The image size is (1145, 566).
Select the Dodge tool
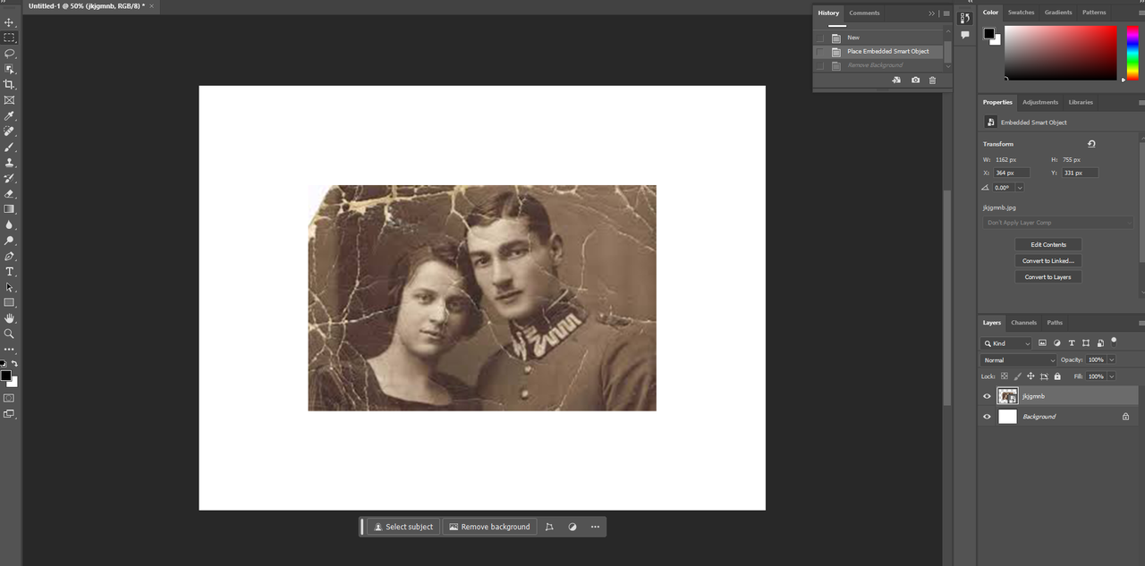point(9,241)
